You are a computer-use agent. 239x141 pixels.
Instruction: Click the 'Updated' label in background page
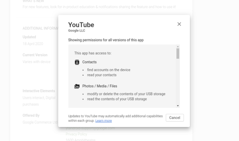coord(29,37)
